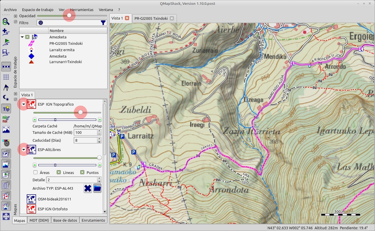Close the Vista 1 map tab
This screenshot has height=231, width=375.
pos(127,18)
